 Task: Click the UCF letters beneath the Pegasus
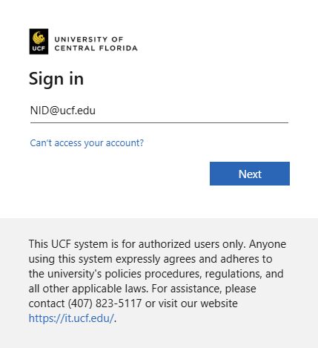pyautogui.click(x=39, y=48)
